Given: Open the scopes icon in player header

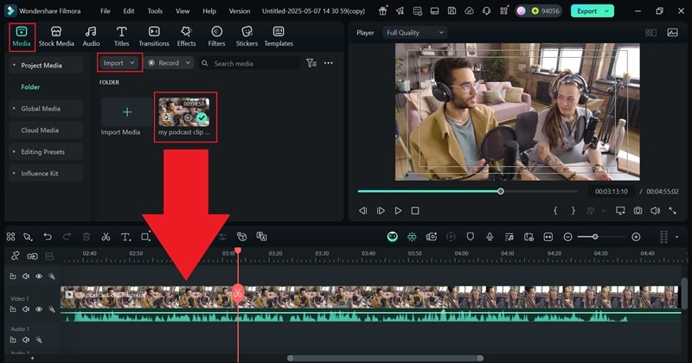Looking at the screenshot, I should point(673,33).
